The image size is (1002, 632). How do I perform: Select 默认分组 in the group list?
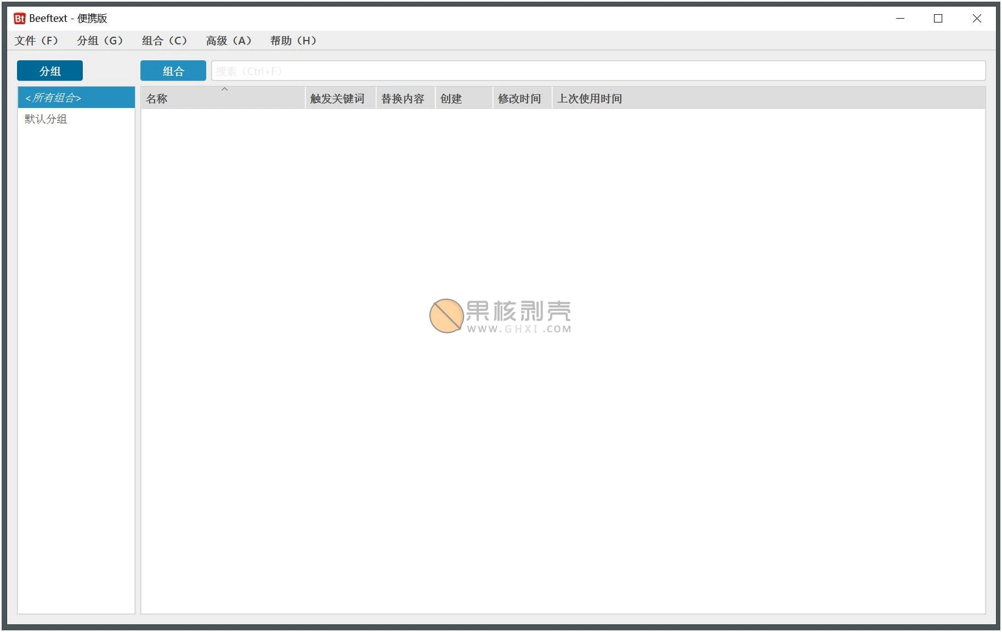pyautogui.click(x=46, y=119)
